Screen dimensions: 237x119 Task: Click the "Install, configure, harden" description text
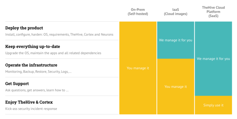(59, 35)
